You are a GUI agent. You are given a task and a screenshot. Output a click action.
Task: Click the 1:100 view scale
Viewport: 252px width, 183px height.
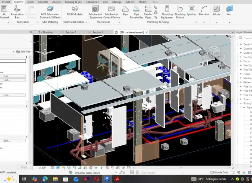click(42, 168)
